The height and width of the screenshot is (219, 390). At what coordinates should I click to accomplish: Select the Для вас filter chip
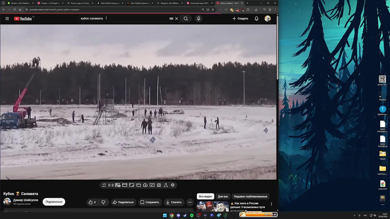[223, 196]
